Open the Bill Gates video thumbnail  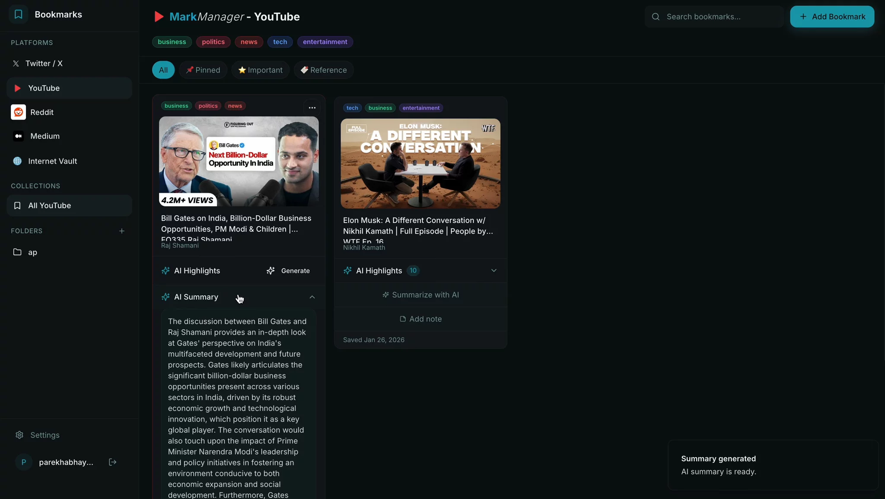pos(239,161)
